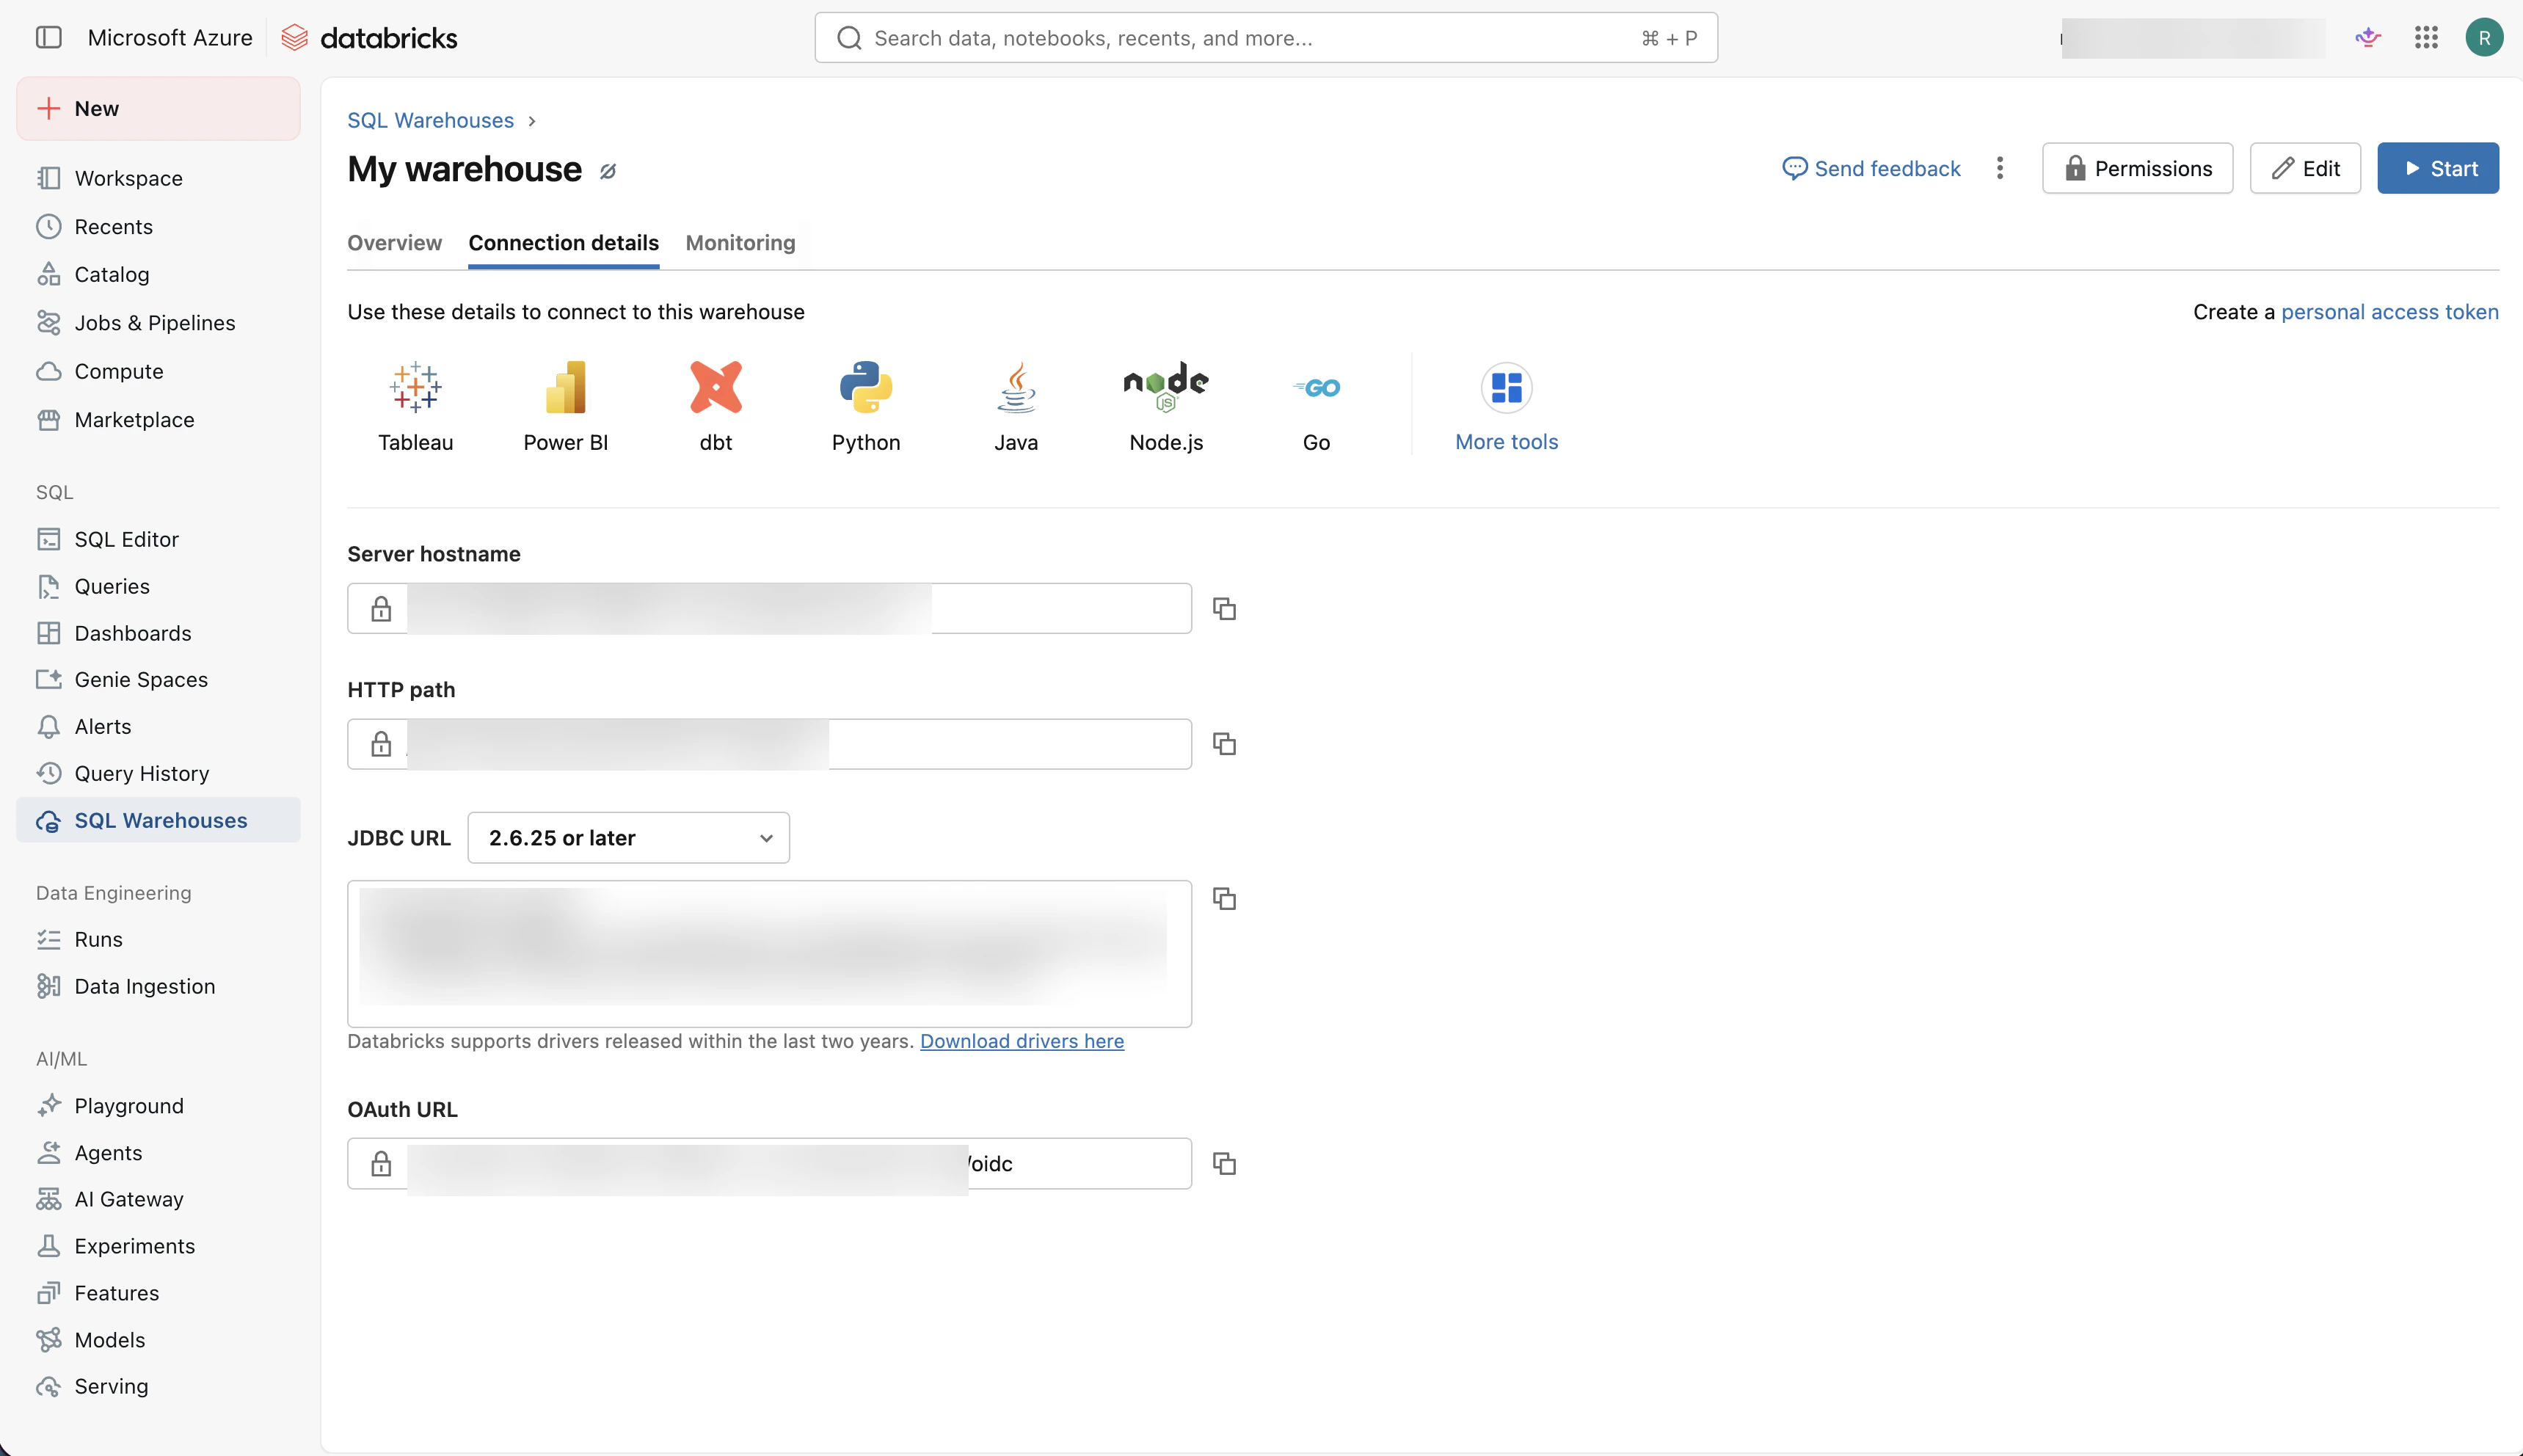Image resolution: width=2523 pixels, height=1456 pixels.
Task: Copy the OAuth URL value
Action: pyautogui.click(x=1224, y=1163)
